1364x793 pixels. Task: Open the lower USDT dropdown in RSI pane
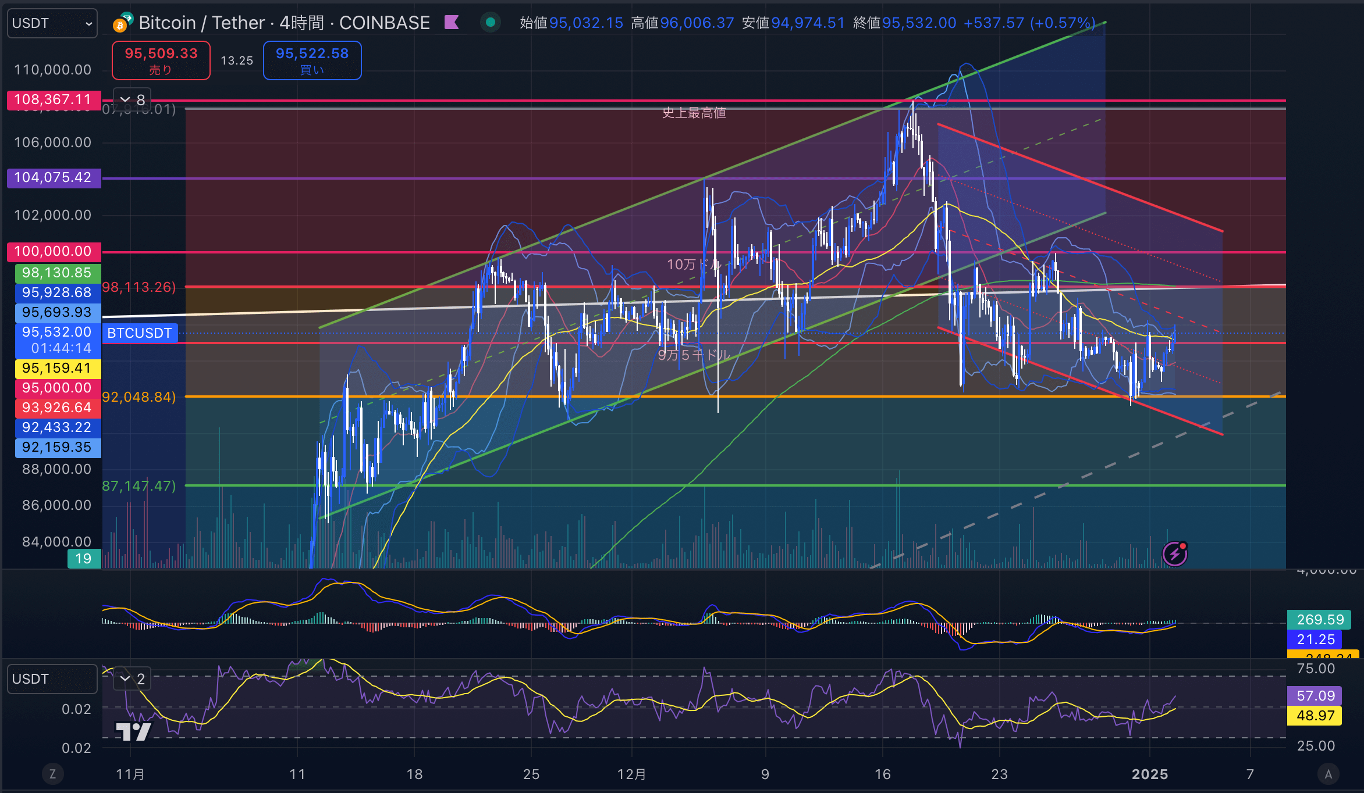tap(52, 679)
